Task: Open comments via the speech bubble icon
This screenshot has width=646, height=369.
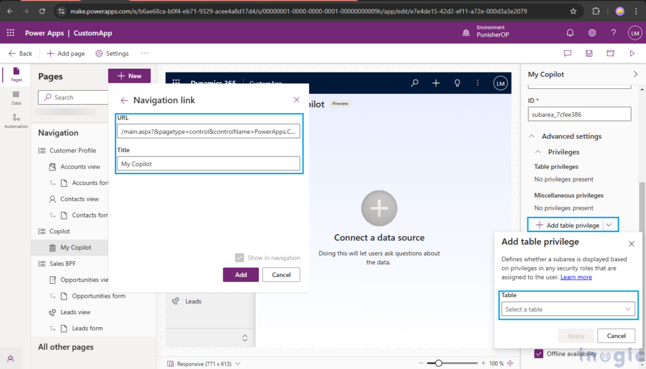Action: click(x=567, y=54)
